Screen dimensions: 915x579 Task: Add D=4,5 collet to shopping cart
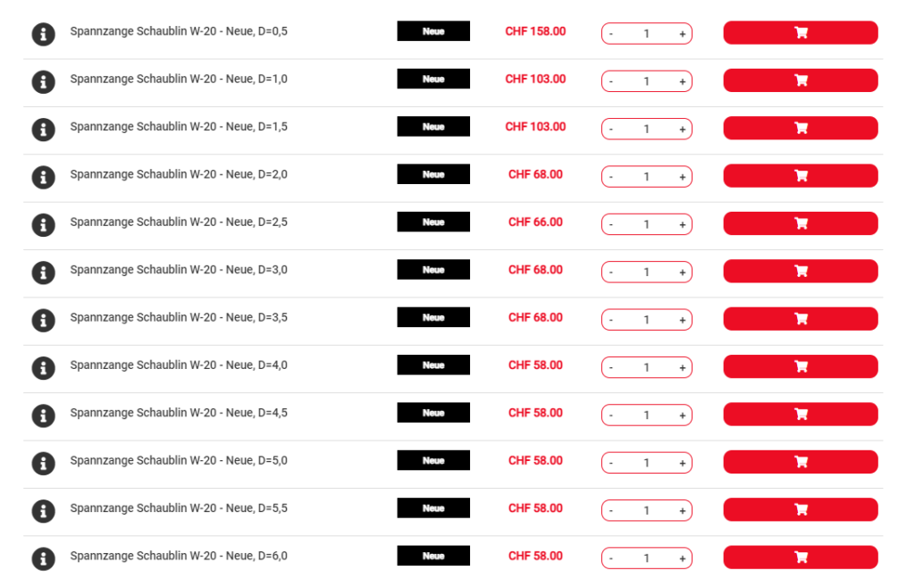[x=801, y=415]
